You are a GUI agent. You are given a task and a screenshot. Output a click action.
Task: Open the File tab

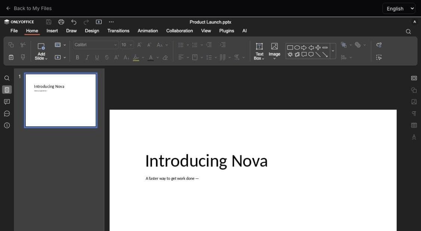(14, 31)
